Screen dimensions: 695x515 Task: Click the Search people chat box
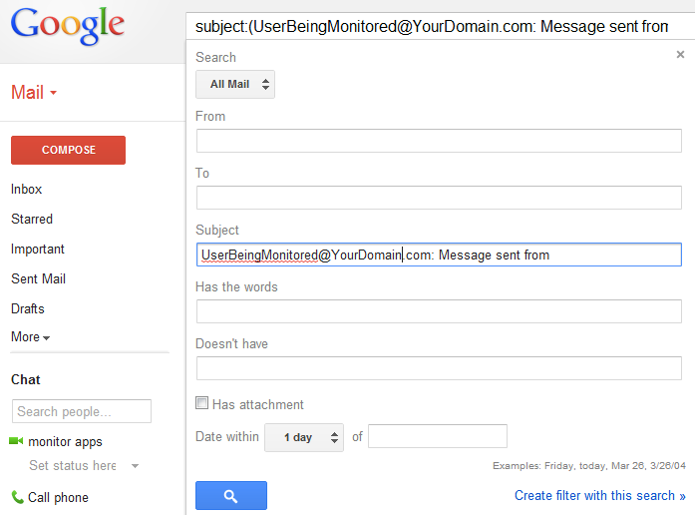[x=82, y=411]
